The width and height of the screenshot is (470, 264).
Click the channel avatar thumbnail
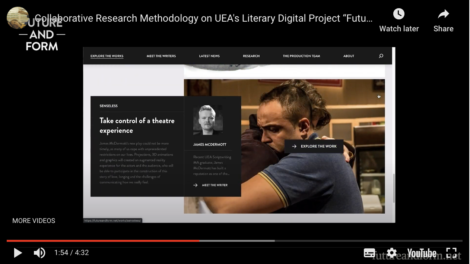(18, 18)
